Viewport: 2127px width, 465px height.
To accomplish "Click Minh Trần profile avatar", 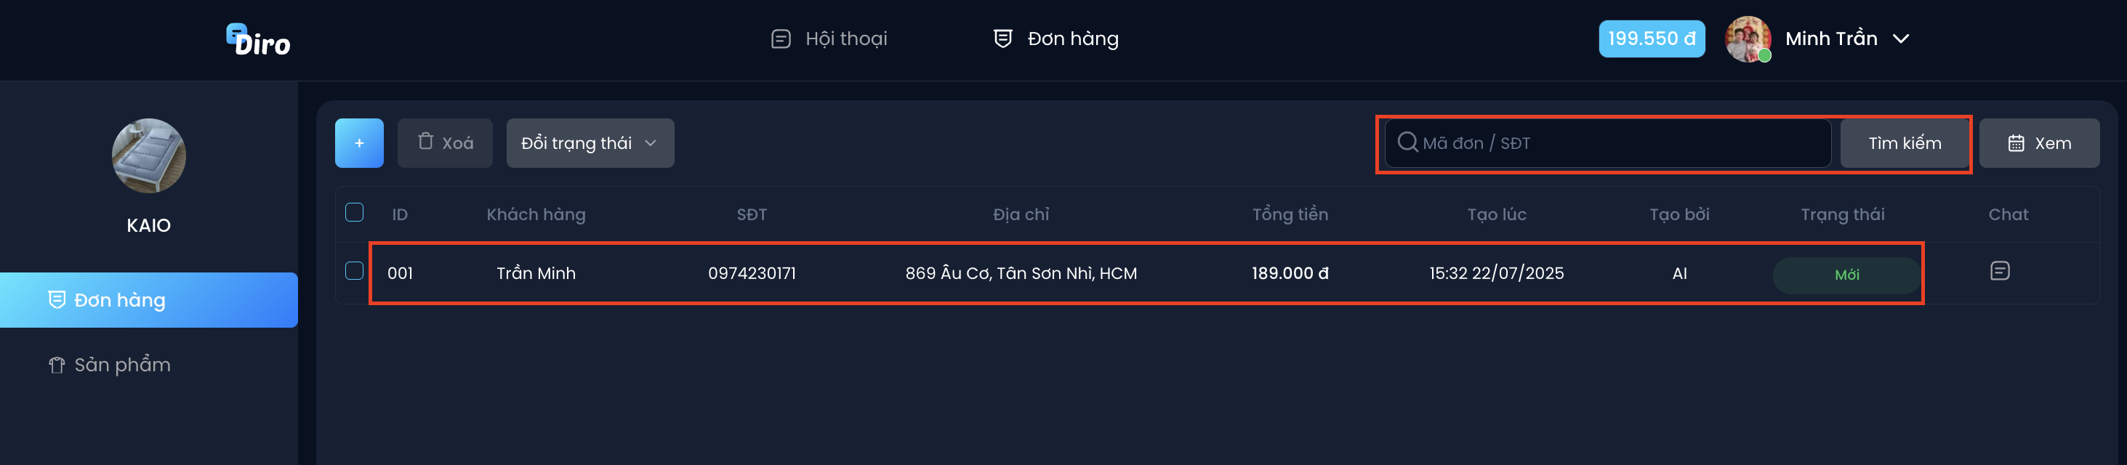I will 1748,39.
